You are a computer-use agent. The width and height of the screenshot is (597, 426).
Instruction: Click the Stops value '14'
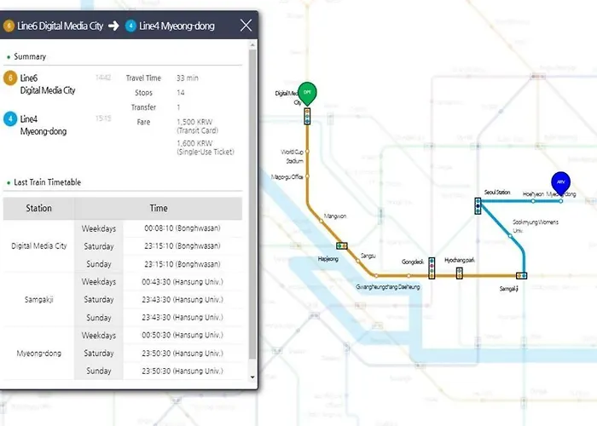coord(181,92)
